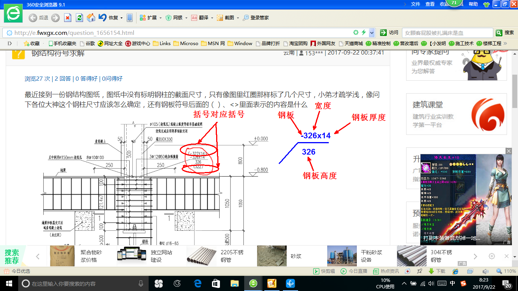Open the 天猫商城 bookmark

(351, 44)
